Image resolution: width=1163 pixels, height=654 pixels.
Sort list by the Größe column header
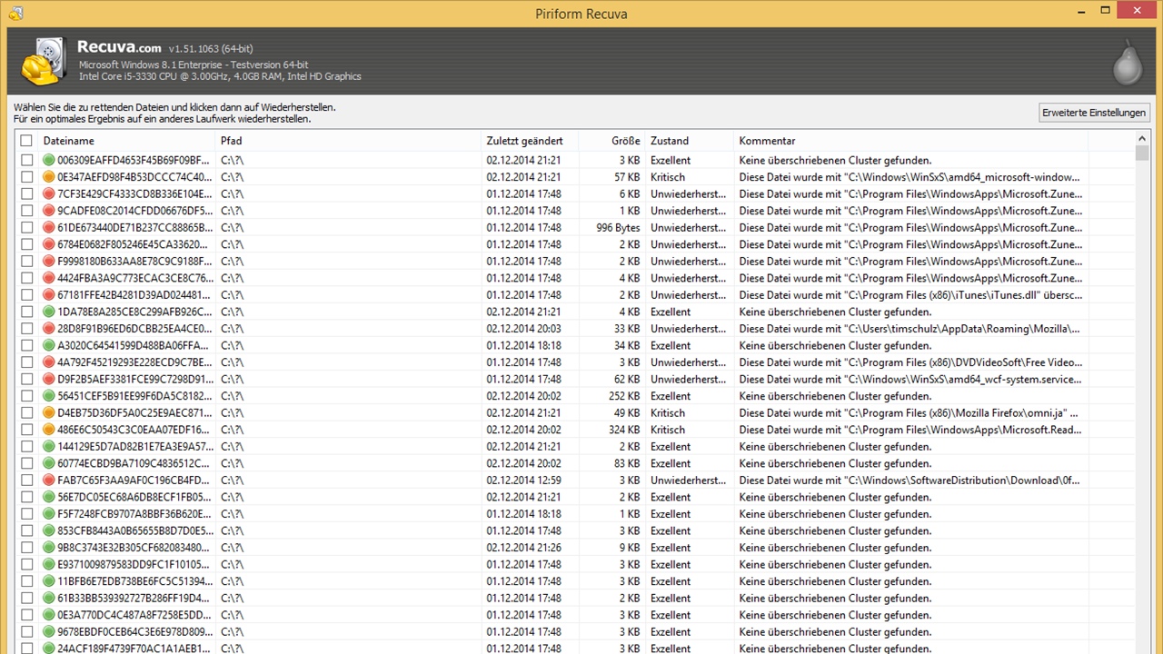click(x=625, y=141)
